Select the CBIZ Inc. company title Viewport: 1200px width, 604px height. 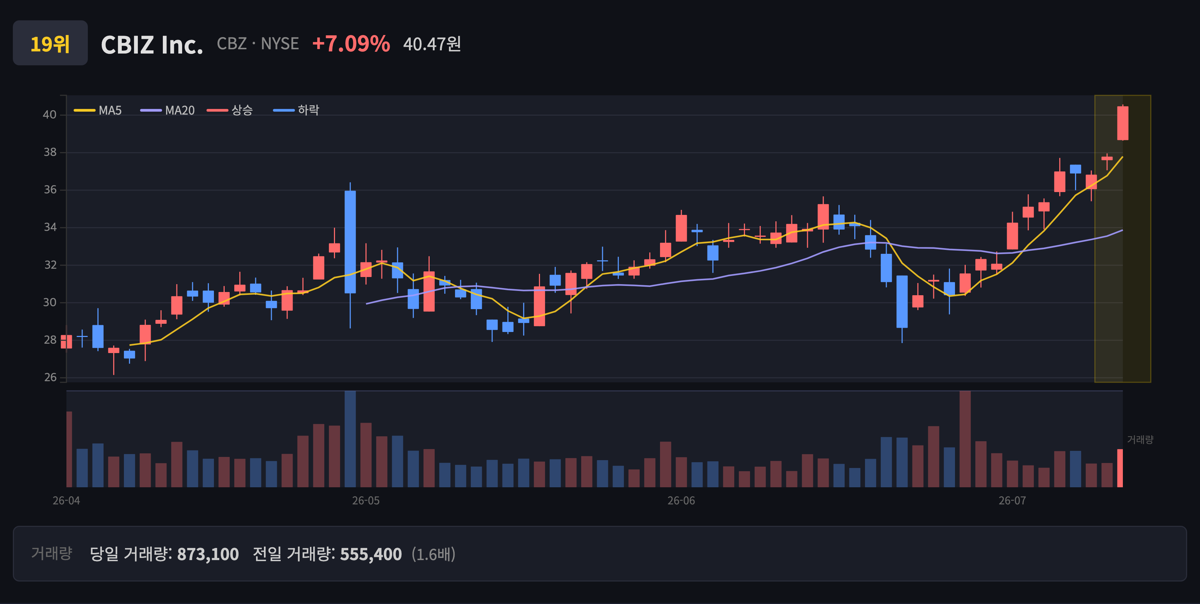click(152, 45)
